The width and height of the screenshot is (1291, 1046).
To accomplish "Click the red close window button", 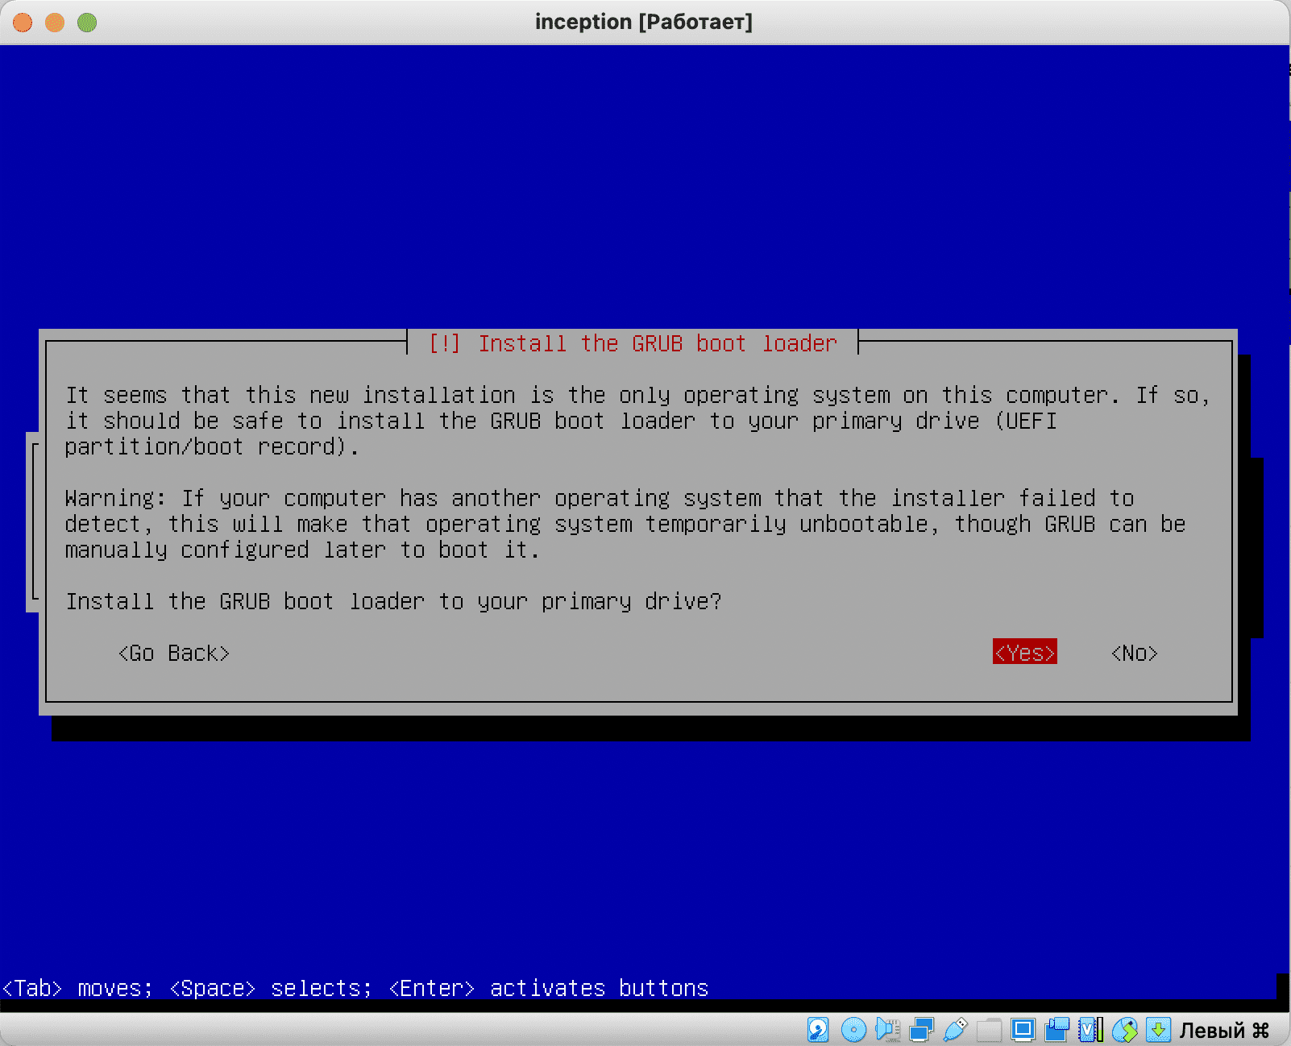I will (x=23, y=23).
